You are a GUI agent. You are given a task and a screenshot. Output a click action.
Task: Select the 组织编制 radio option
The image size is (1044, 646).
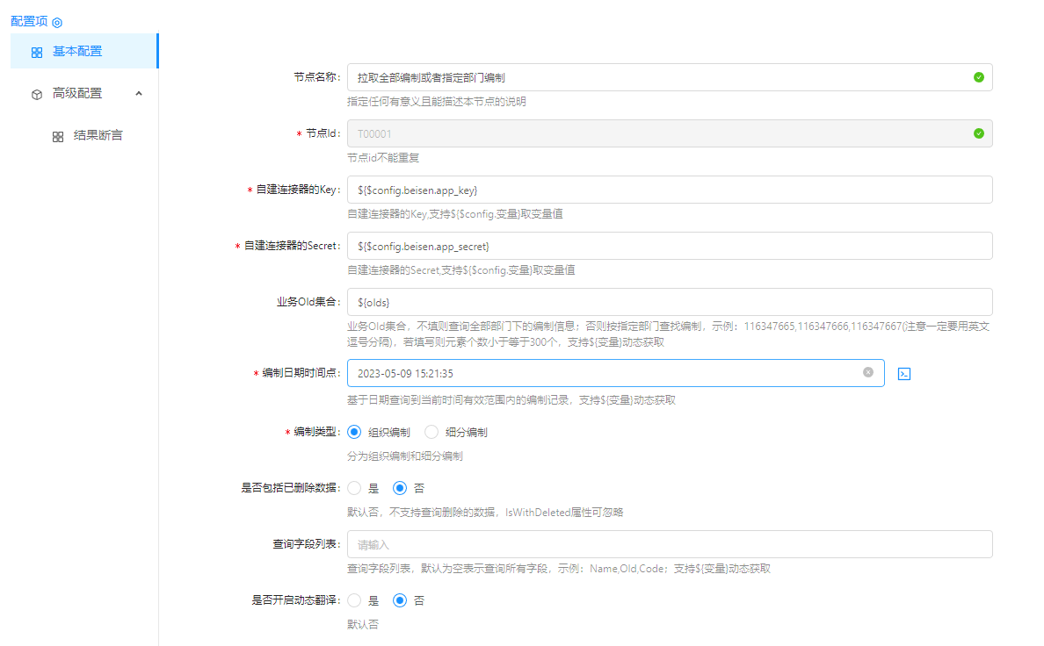coord(354,432)
